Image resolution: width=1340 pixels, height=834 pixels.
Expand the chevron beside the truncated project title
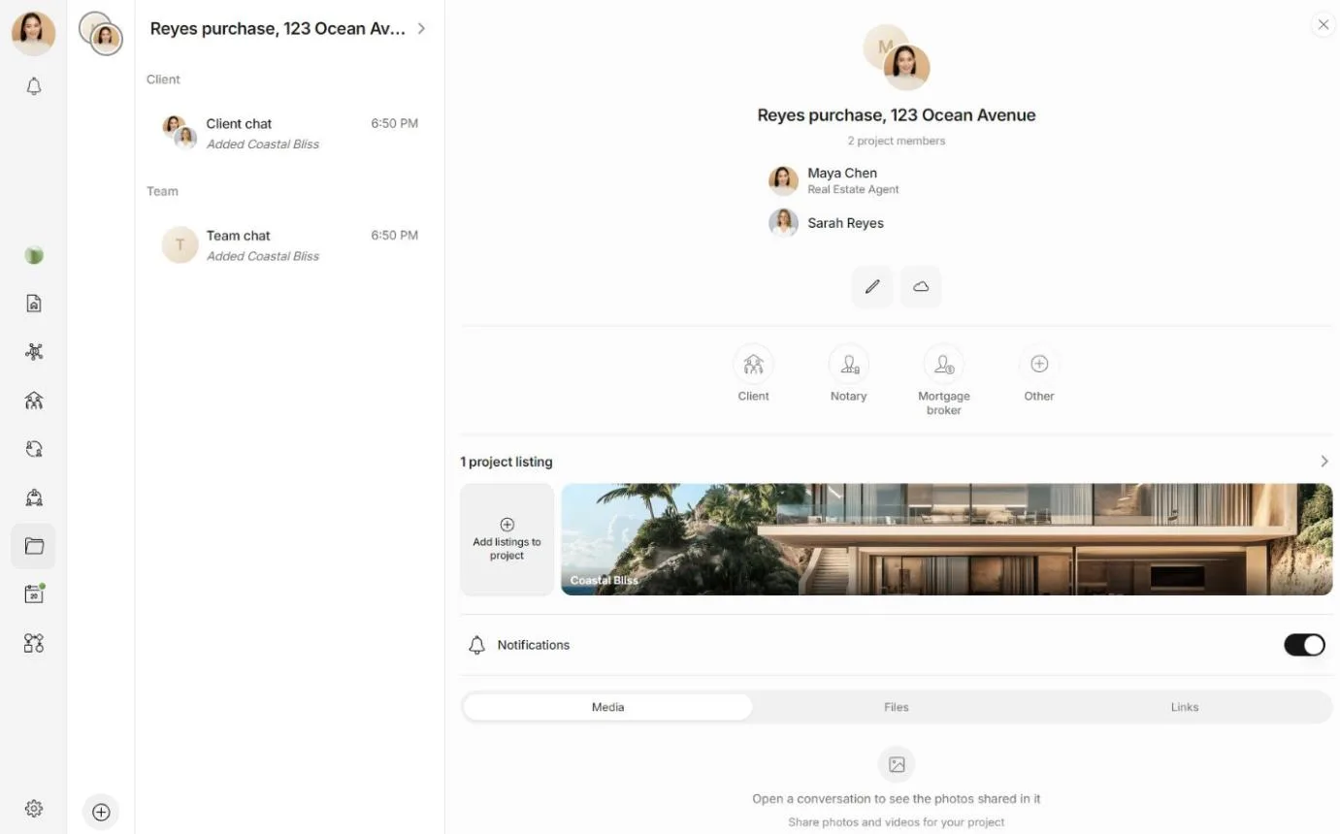point(421,29)
